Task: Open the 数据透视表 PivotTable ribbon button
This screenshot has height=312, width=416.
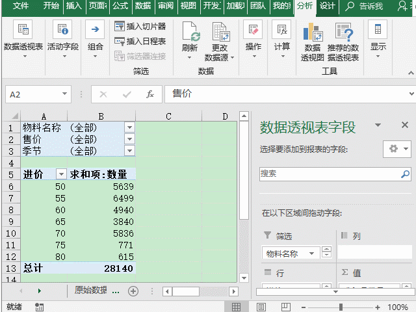Action: [x=23, y=39]
